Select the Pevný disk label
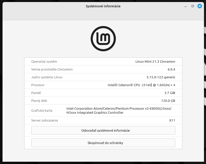Viewport: 206px width, 164px height. tap(39, 101)
